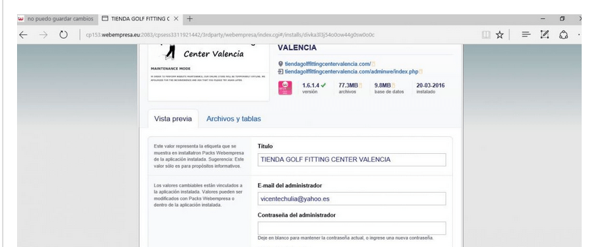
Task: Open reading view book icon
Action: point(486,35)
